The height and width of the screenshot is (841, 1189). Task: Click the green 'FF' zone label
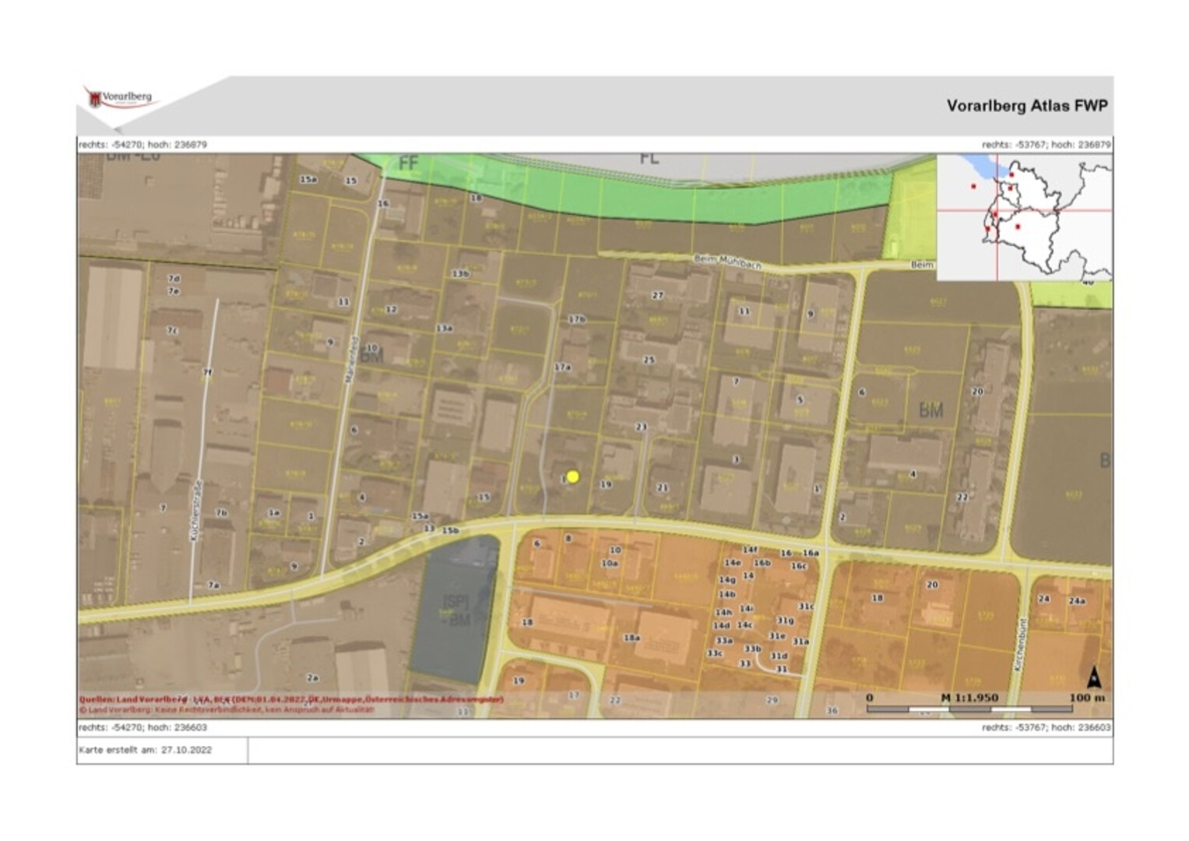point(408,164)
